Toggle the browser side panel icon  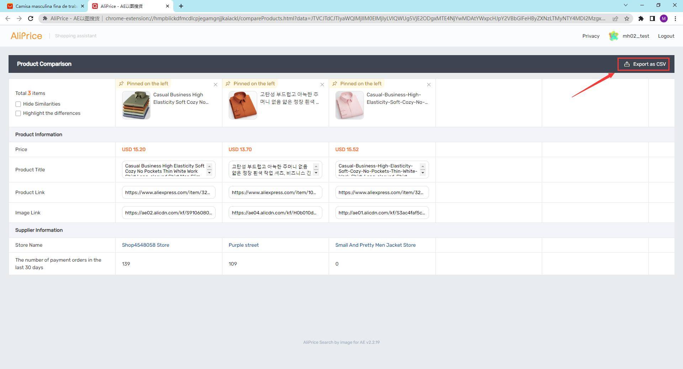click(x=652, y=18)
